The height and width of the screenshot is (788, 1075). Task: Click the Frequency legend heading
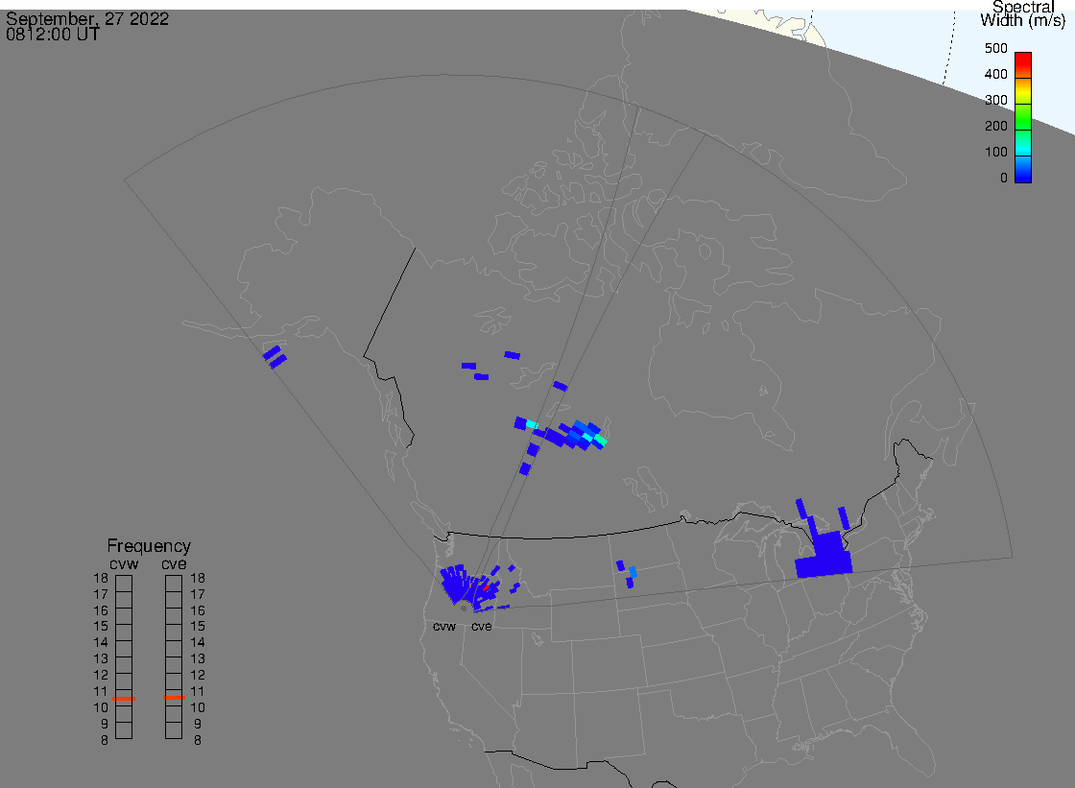click(x=149, y=546)
